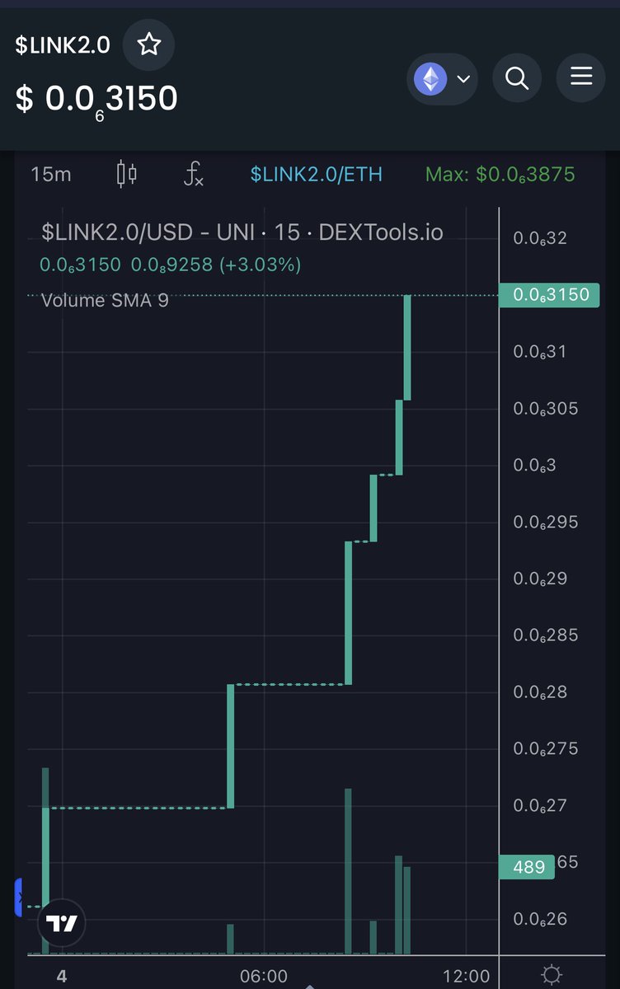Add $LINK2.0 to favorites with the star icon

pos(148,45)
